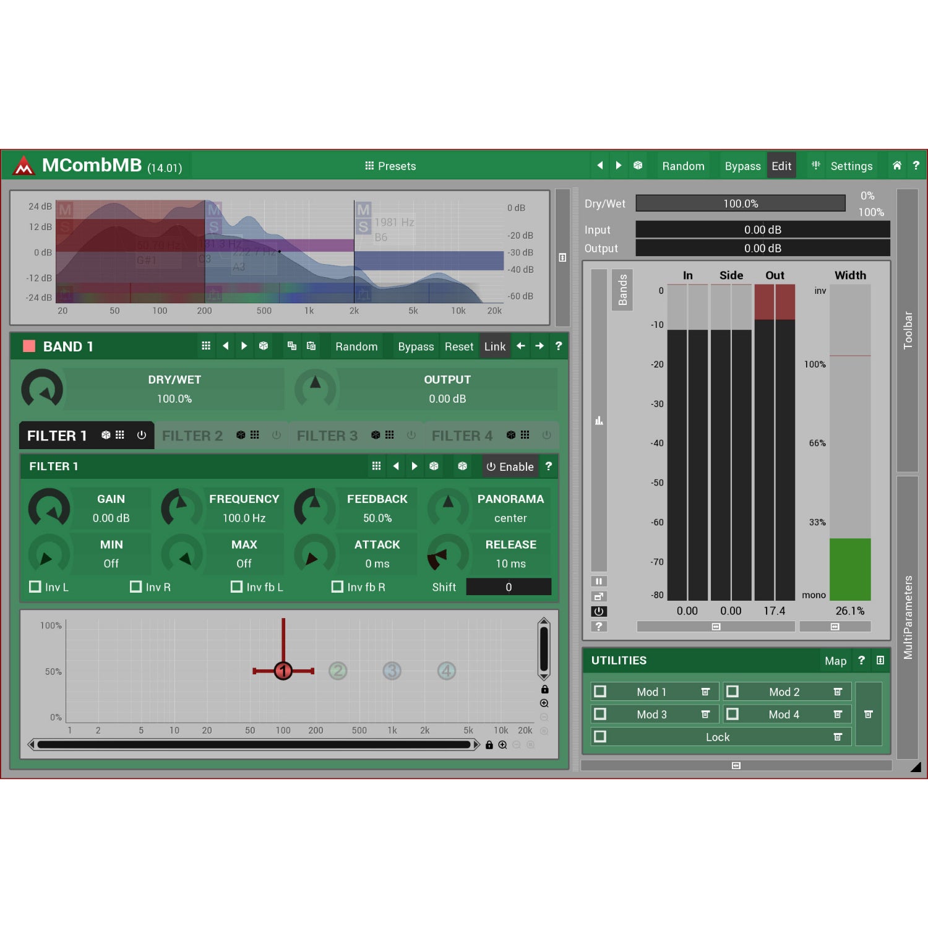Click the Input gain slider
The width and height of the screenshot is (928, 928).
[762, 230]
